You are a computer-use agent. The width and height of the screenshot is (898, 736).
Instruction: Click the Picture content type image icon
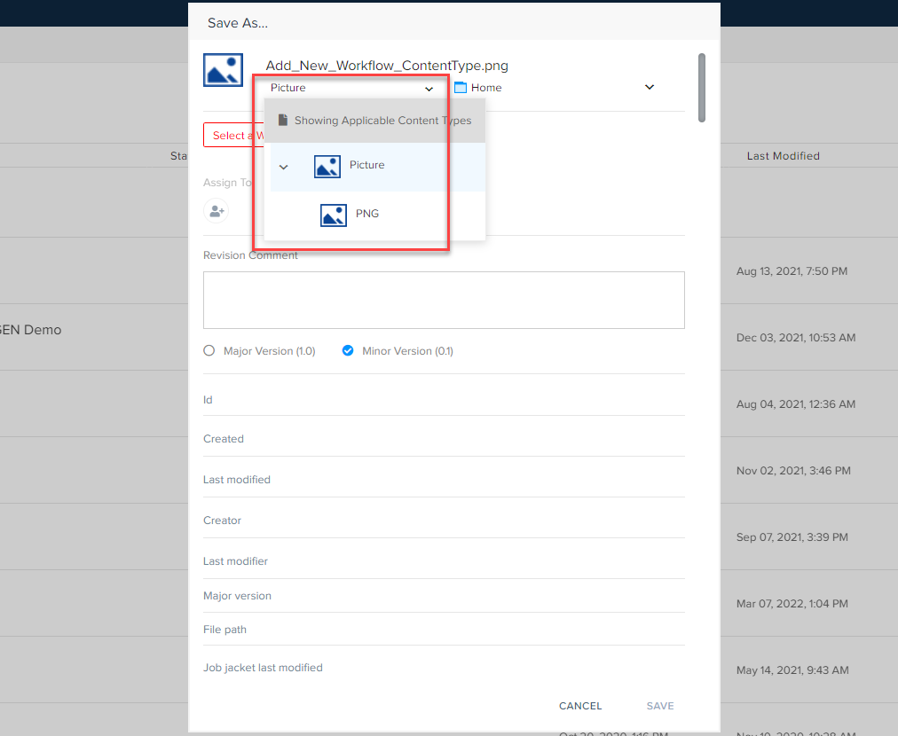[327, 167]
